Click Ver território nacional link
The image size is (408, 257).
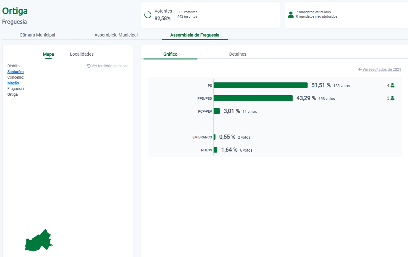(x=109, y=66)
